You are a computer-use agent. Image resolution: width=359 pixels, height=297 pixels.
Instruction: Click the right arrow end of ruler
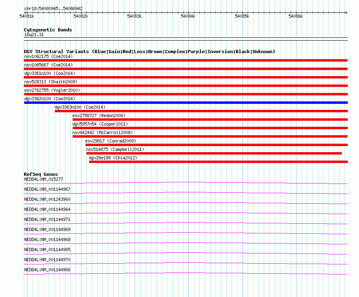pyautogui.click(x=346, y=12)
